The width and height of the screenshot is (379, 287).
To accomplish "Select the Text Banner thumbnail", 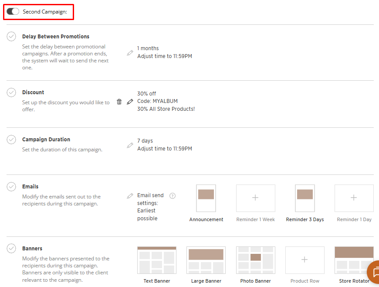I will (x=157, y=260).
